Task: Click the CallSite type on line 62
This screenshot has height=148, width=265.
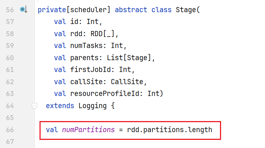Action: click(x=127, y=82)
